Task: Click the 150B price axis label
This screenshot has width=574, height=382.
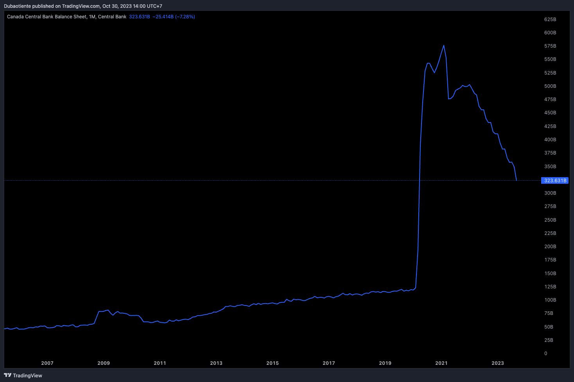Action: click(x=550, y=274)
